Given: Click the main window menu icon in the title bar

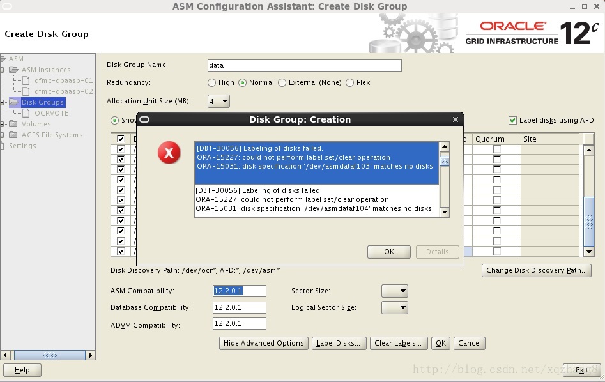Looking at the screenshot, I should (7, 6).
